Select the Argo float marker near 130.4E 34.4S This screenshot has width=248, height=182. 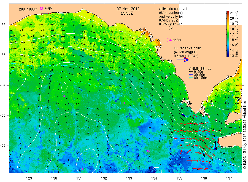pyautogui.click(x=64, y=96)
